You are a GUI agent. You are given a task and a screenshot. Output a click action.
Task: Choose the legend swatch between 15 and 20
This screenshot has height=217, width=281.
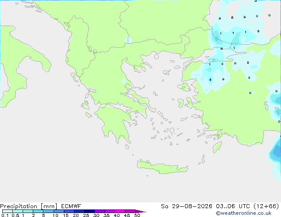click(x=69, y=211)
